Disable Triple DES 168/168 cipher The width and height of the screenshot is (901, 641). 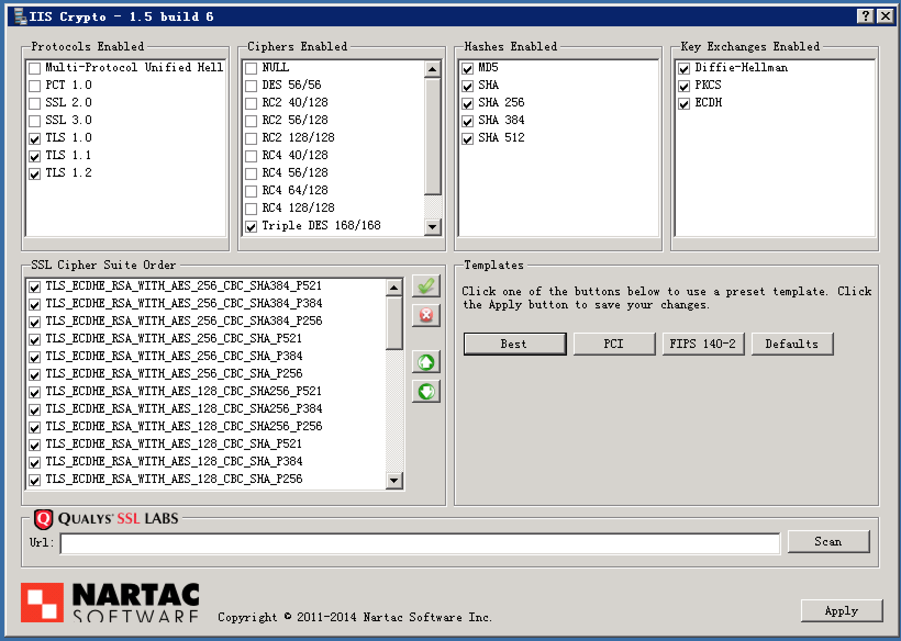pos(251,227)
